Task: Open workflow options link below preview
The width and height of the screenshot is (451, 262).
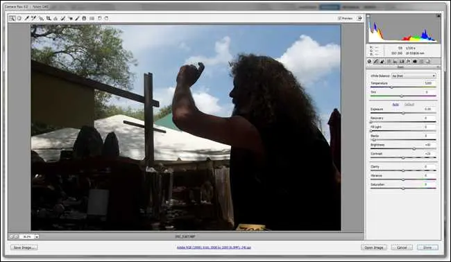Action: [214, 247]
